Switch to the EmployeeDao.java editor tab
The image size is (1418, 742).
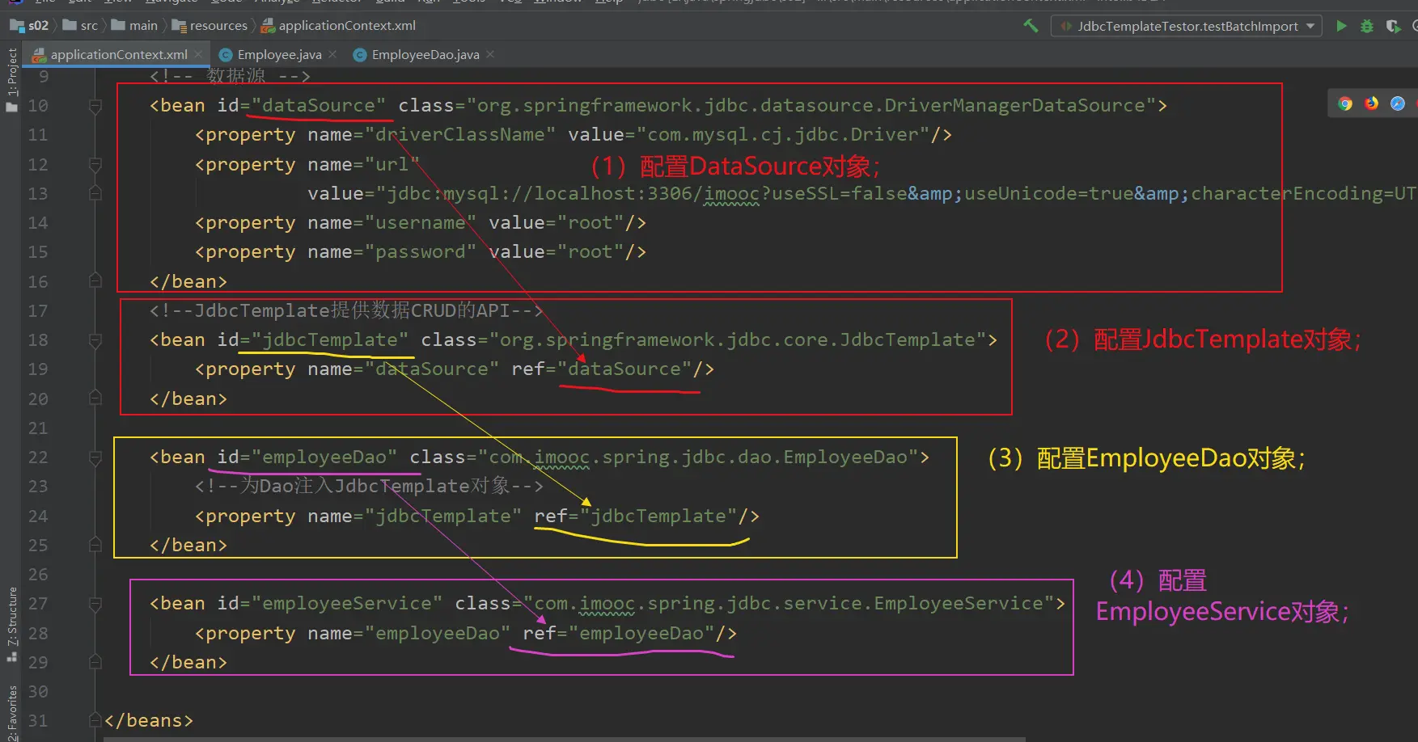pyautogui.click(x=425, y=55)
